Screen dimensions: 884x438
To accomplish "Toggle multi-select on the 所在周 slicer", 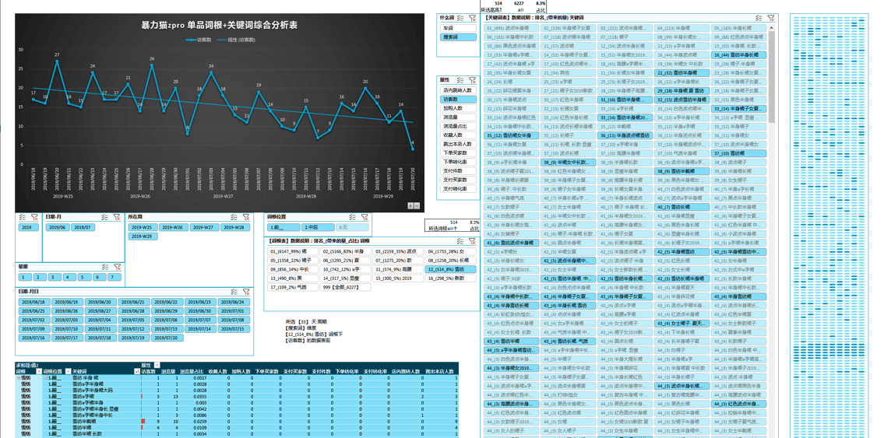I will [234, 217].
